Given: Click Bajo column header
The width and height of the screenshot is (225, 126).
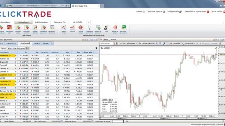Looking at the screenshot, I should pos(77,52).
